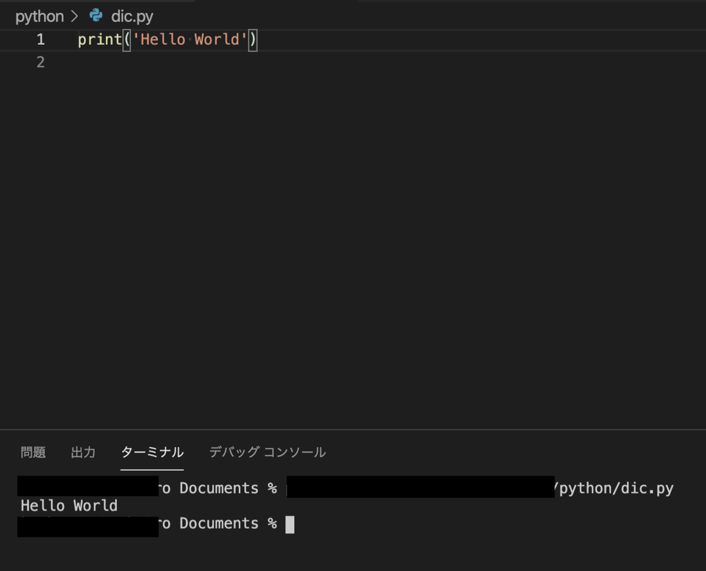The width and height of the screenshot is (706, 571).
Task: Click the Python file icon in breadcrumb
Action: point(96,16)
